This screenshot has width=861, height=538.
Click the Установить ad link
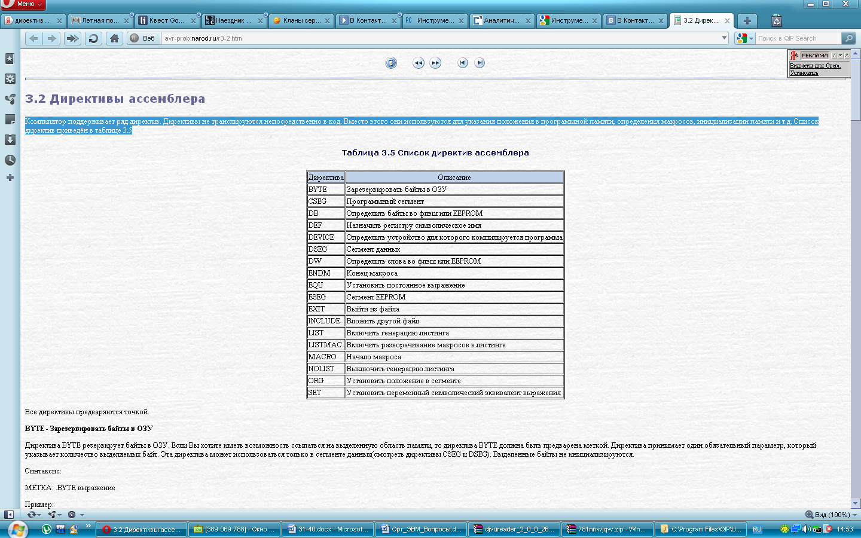(804, 73)
